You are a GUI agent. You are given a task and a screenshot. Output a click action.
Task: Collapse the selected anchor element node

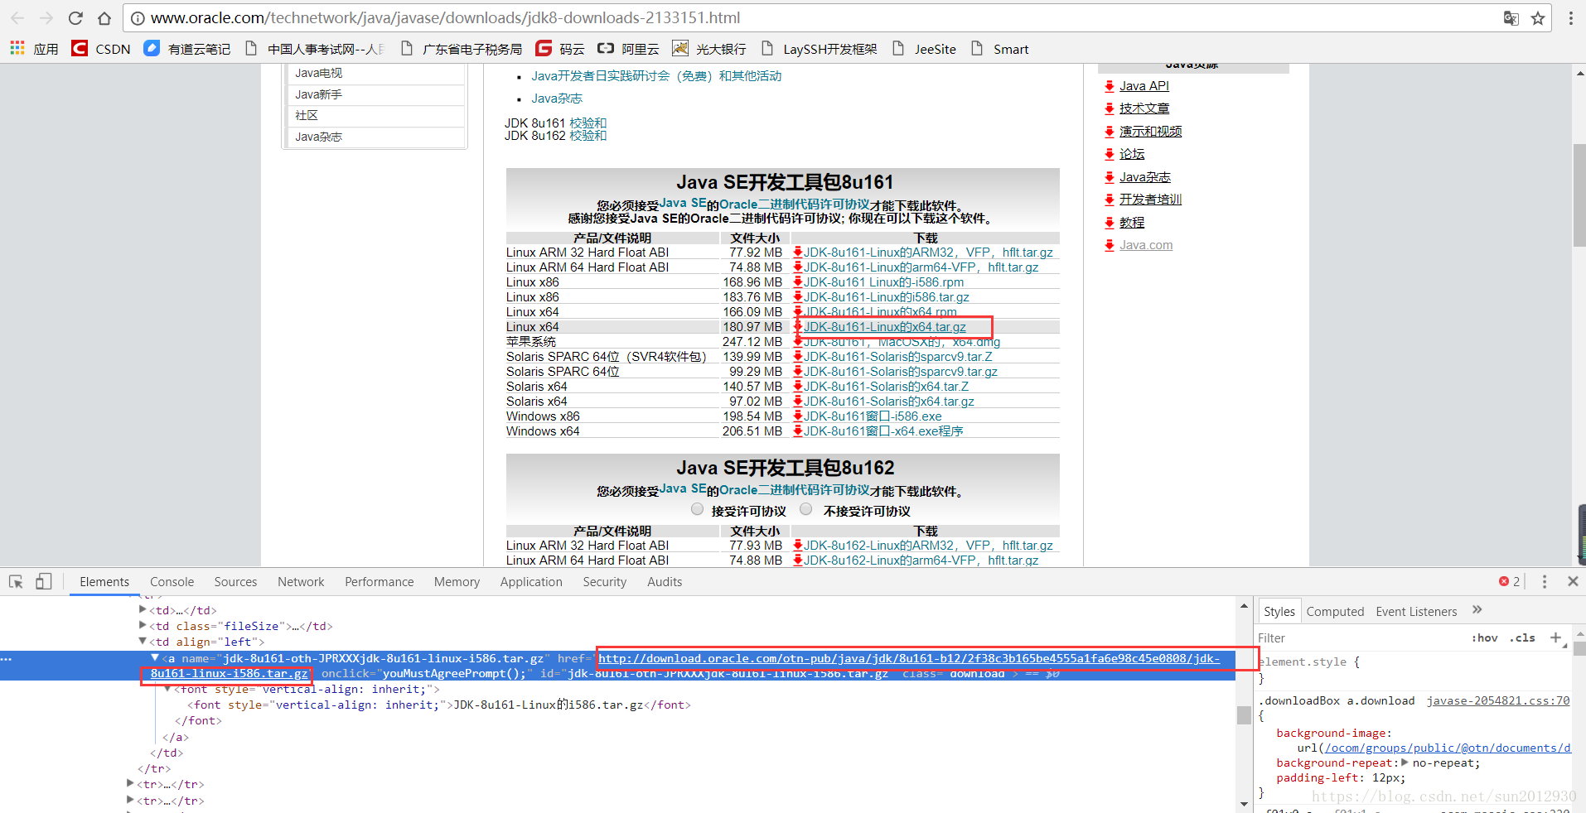point(154,658)
